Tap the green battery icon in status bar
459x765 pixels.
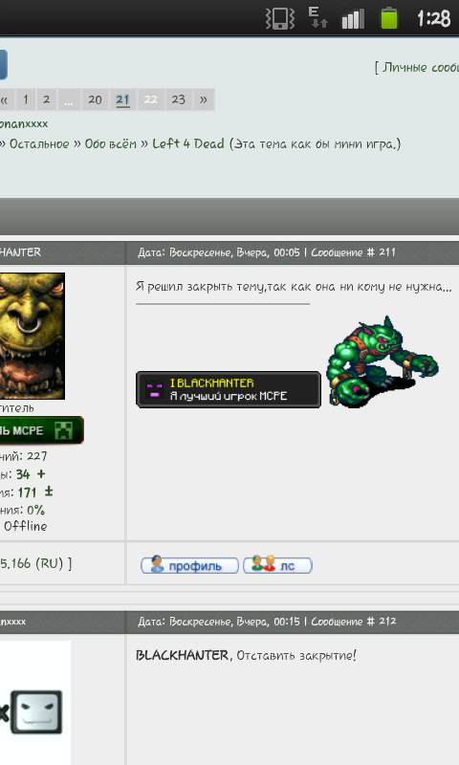(x=389, y=18)
